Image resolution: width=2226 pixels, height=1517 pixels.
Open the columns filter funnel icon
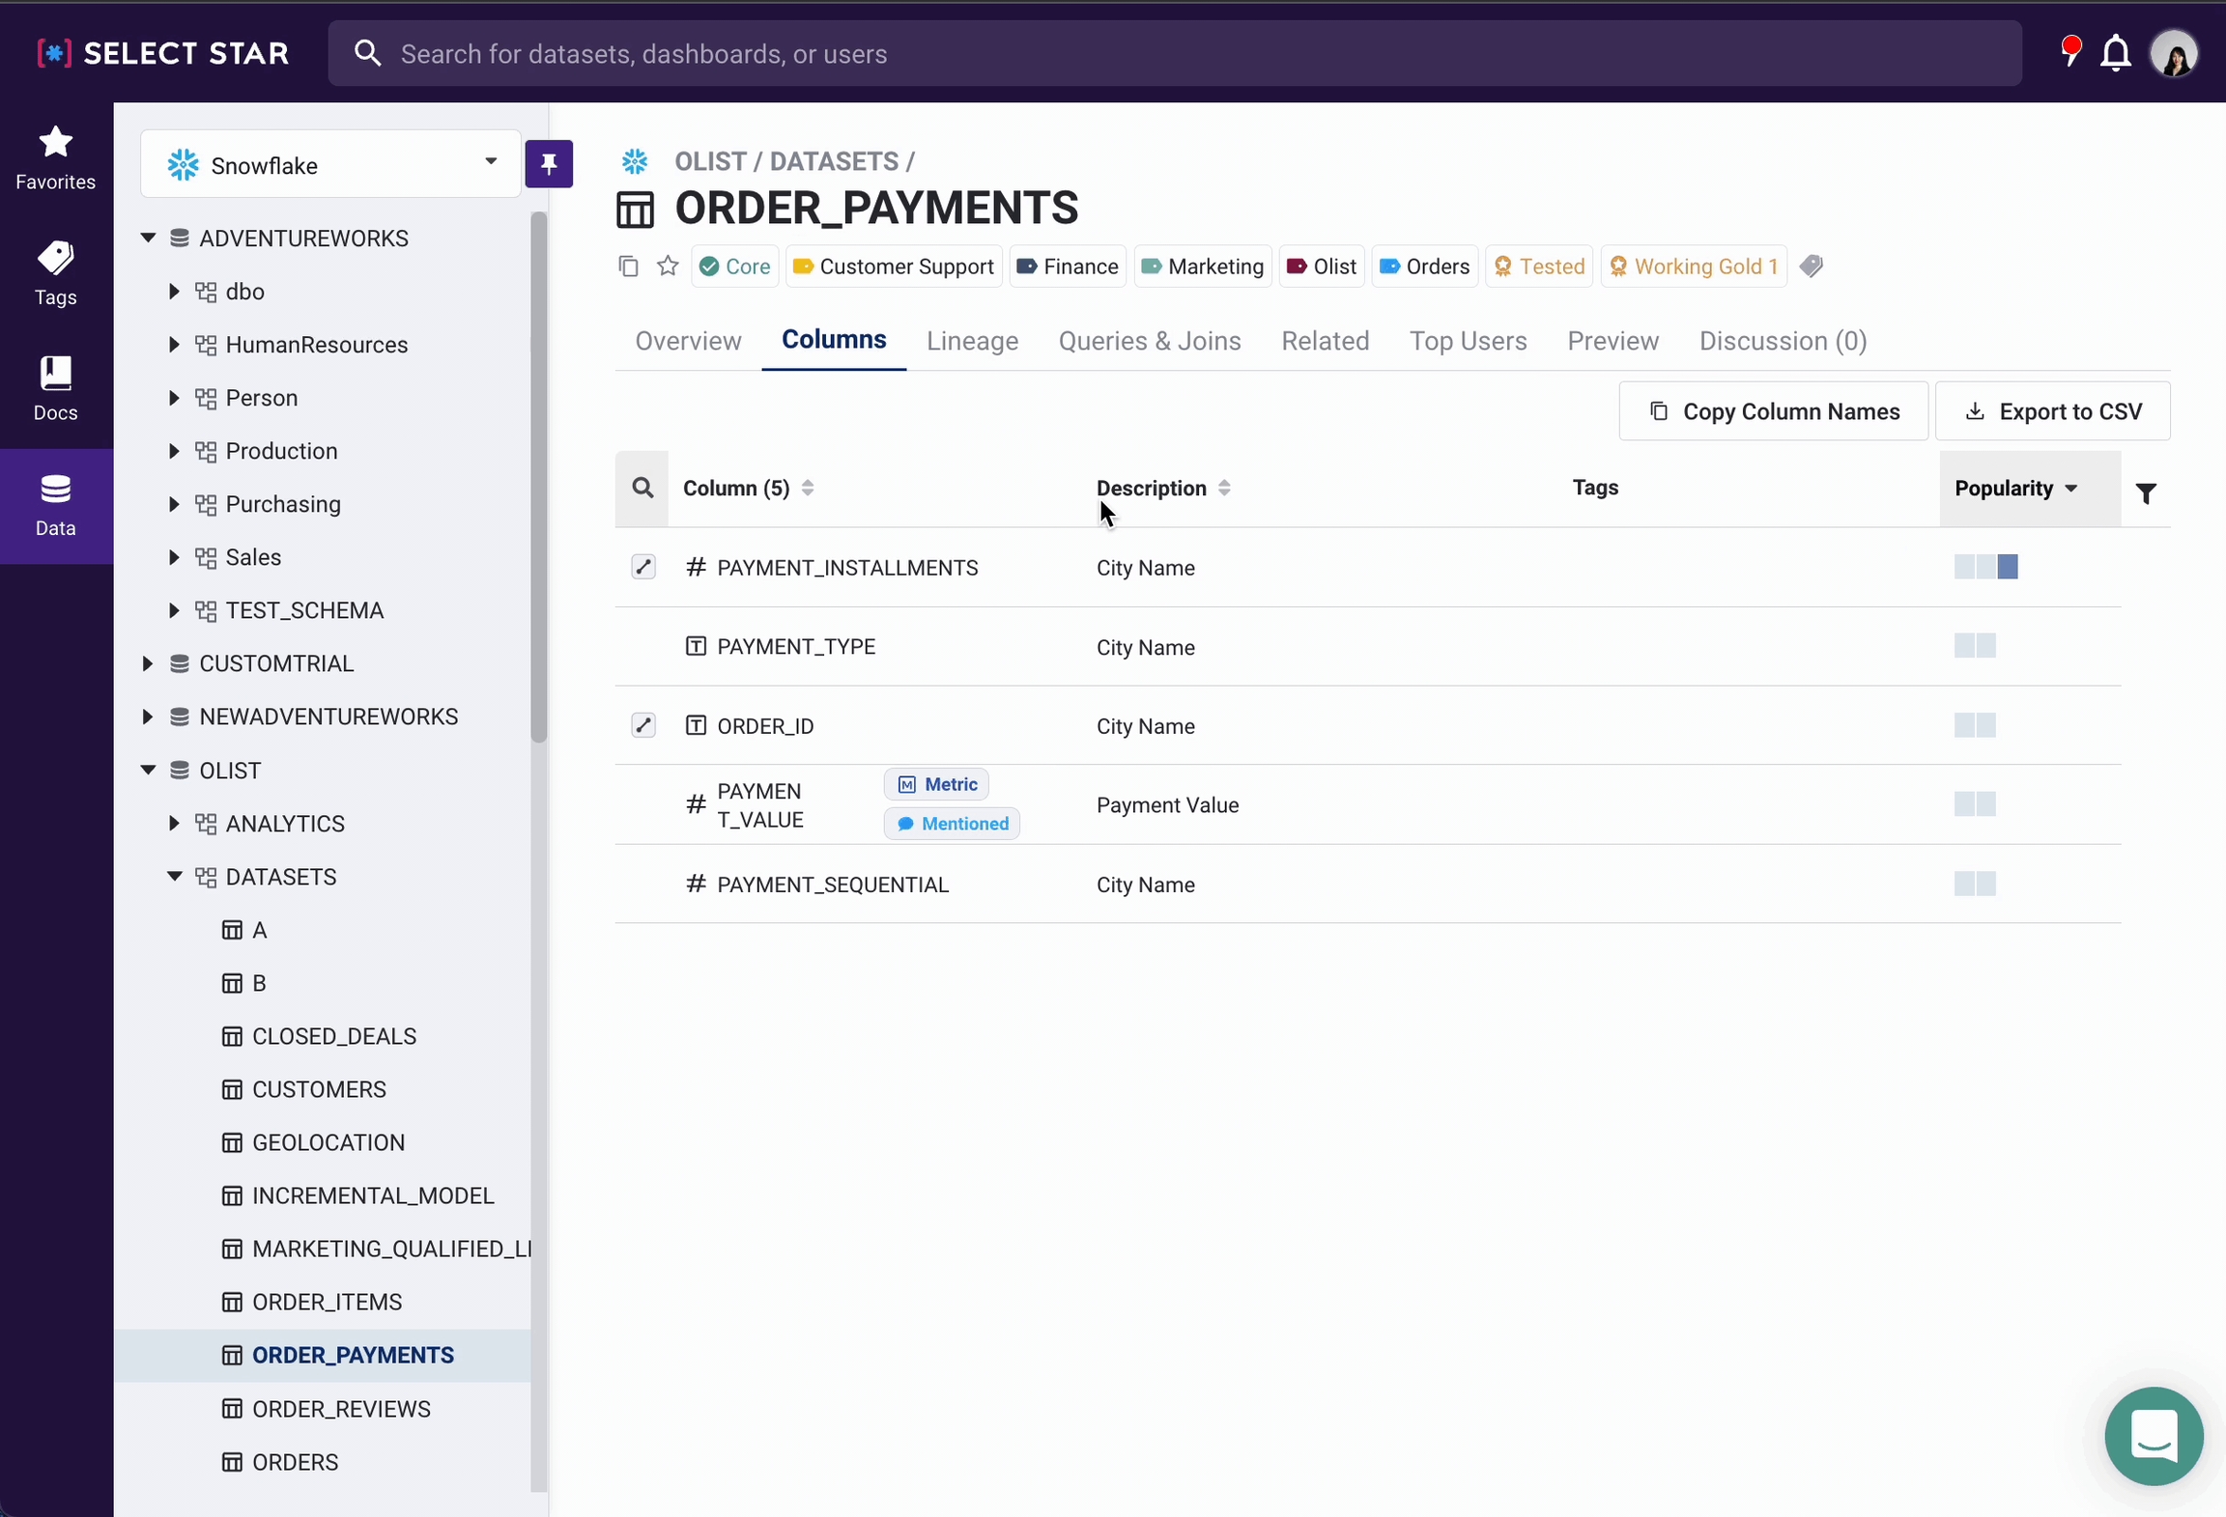click(2146, 493)
